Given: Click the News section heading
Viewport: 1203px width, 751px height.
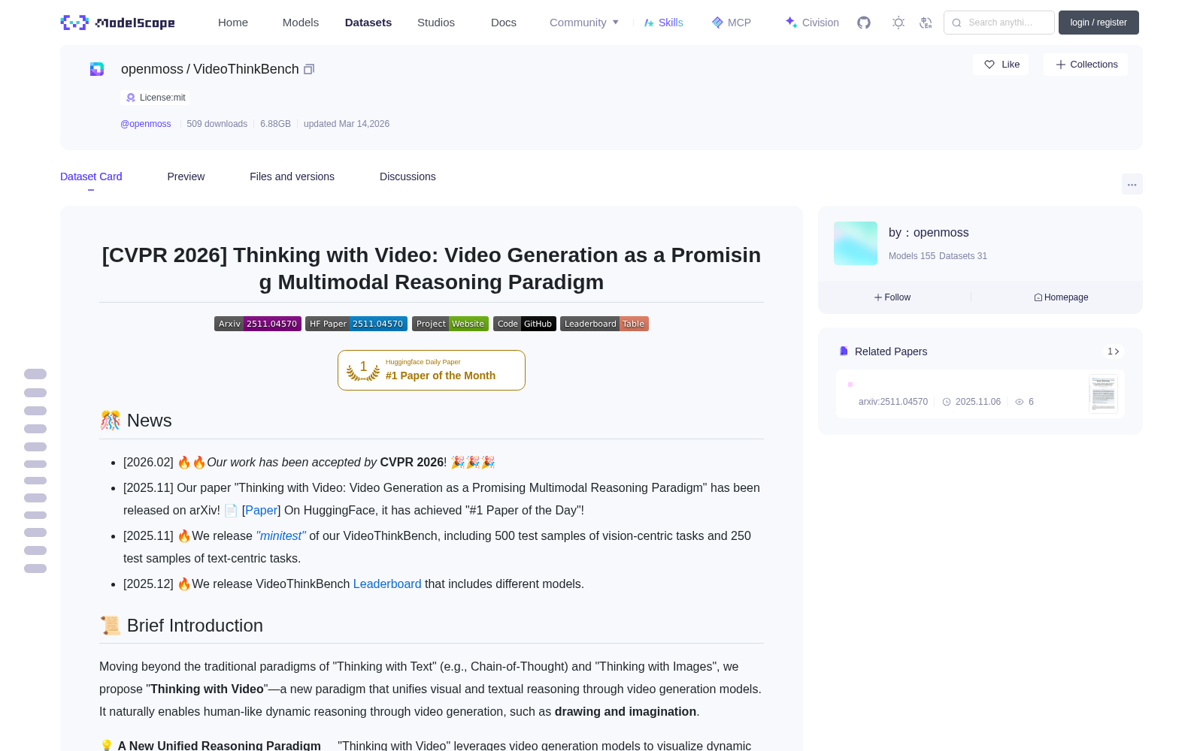Looking at the screenshot, I should click(x=136, y=421).
